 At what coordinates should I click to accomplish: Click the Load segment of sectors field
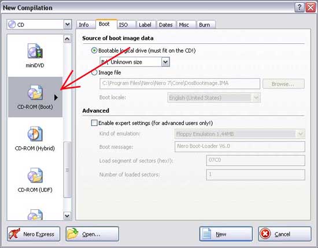click(256, 160)
